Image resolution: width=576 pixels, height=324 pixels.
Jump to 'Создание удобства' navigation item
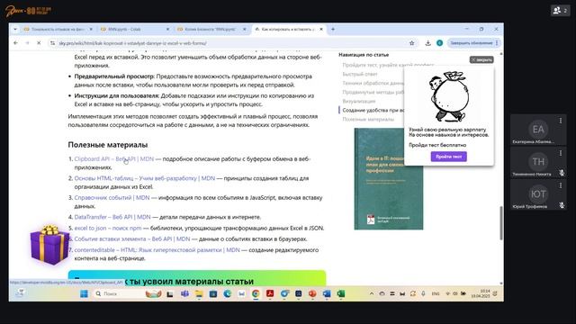tap(373, 110)
